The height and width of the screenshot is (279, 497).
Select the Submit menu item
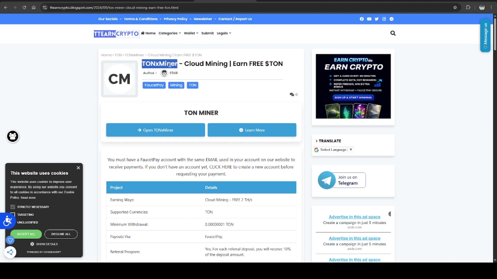point(207,33)
